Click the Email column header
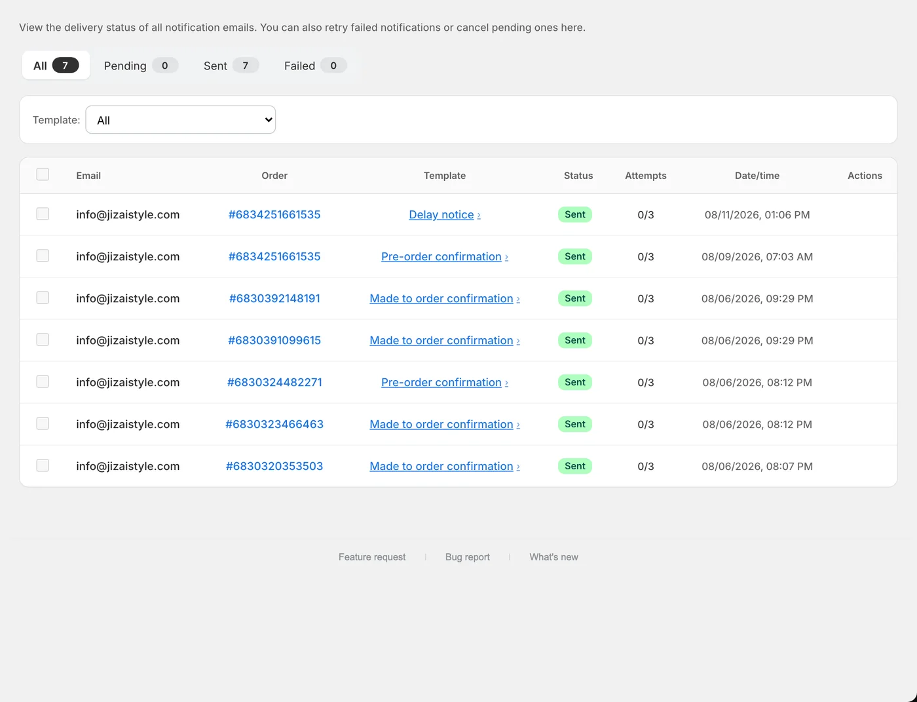The width and height of the screenshot is (917, 702). 88,176
